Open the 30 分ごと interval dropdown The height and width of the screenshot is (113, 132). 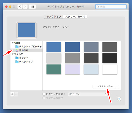(87, 94)
